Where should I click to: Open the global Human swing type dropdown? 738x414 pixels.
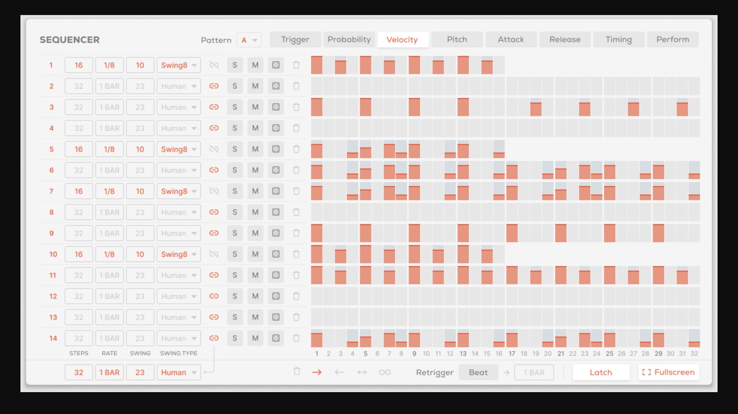point(178,372)
